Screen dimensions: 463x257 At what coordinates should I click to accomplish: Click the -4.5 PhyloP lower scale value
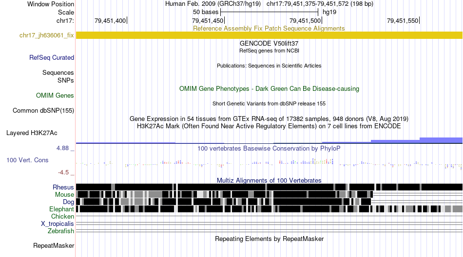[63, 172]
